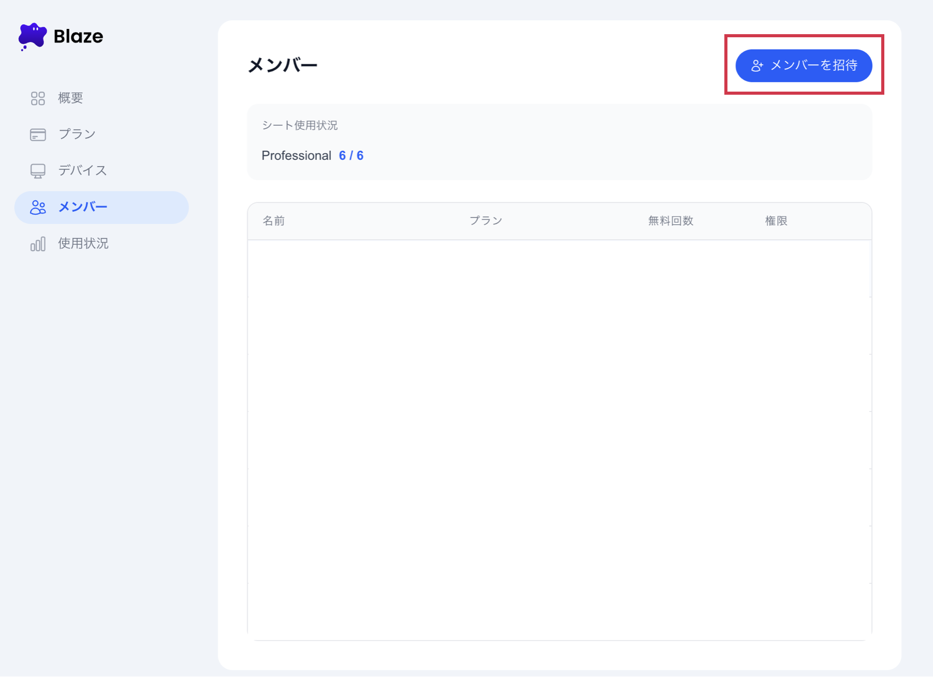The height and width of the screenshot is (677, 933).
Task: Click the 概要 grid icon in sidebar
Action: [38, 98]
